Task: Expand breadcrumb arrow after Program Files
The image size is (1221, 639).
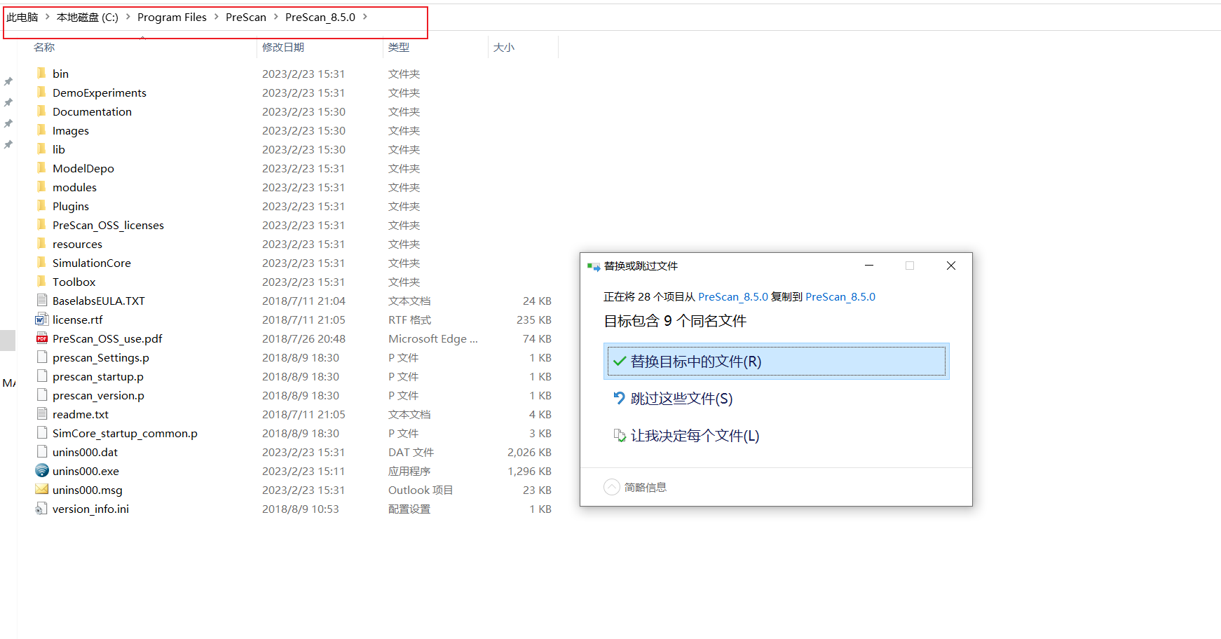Action: coord(216,17)
